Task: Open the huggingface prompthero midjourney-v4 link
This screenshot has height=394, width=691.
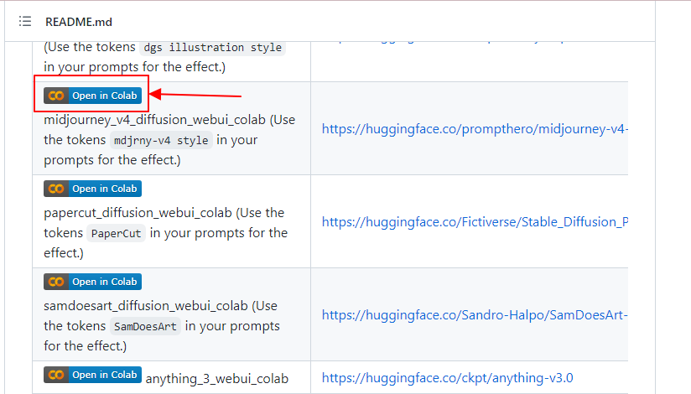Action: (475, 129)
